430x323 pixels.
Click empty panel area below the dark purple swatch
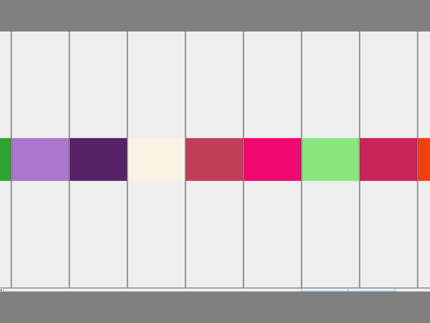(98, 234)
